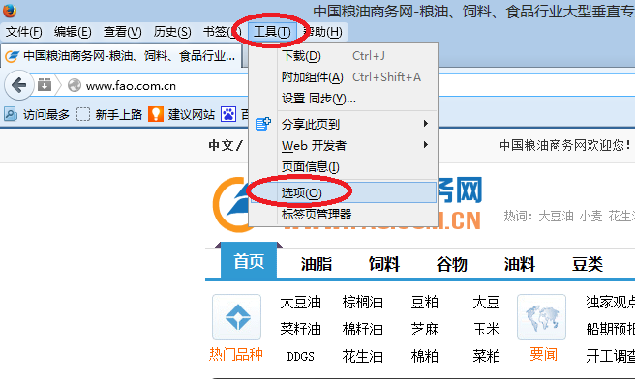Image resolution: width=635 pixels, height=379 pixels.
Task: Click the globe site identity icon
Action: [x=75, y=85]
